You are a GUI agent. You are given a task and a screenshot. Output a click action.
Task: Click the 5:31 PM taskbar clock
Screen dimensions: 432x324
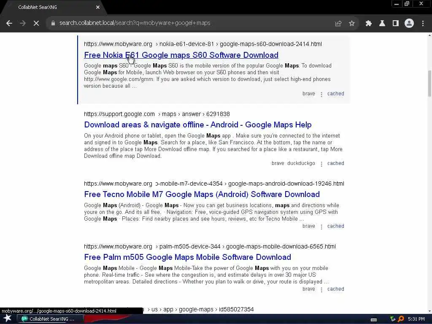point(416,319)
